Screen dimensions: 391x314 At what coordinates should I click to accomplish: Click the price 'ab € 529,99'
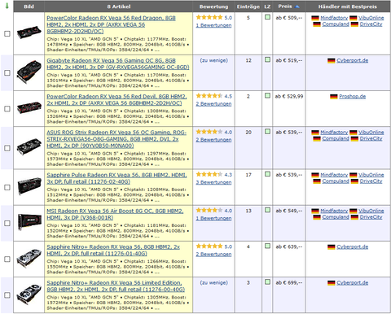point(289,97)
